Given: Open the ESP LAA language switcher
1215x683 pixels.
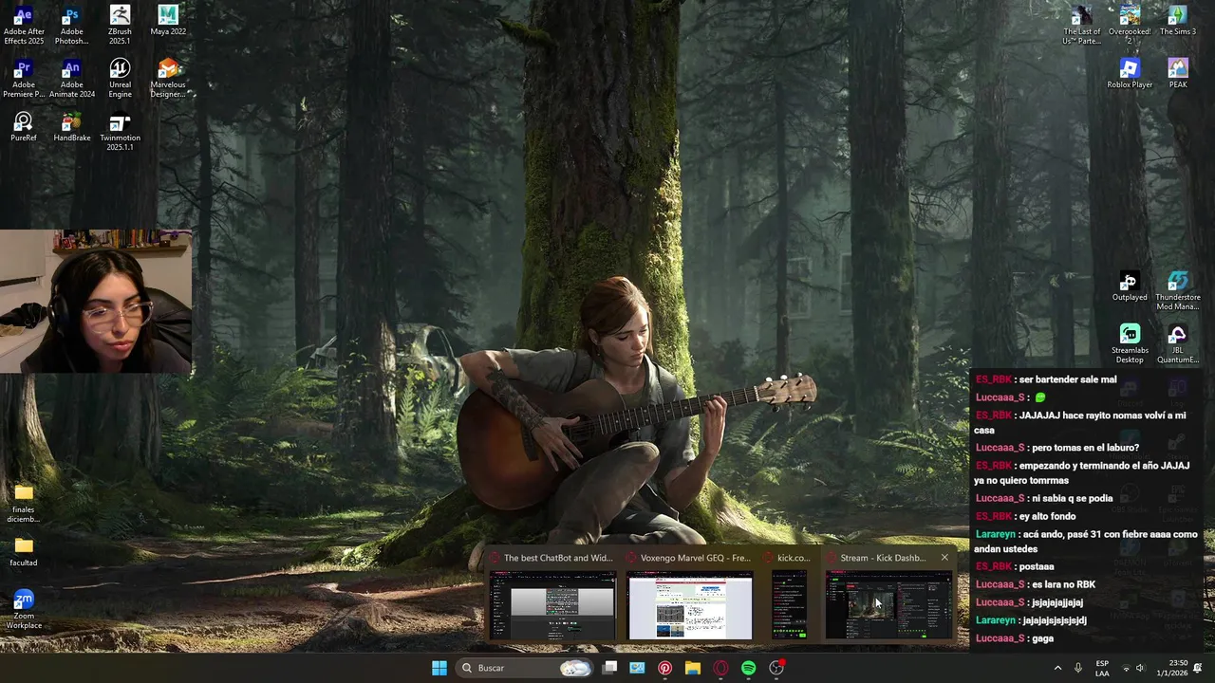Looking at the screenshot, I should [1102, 668].
